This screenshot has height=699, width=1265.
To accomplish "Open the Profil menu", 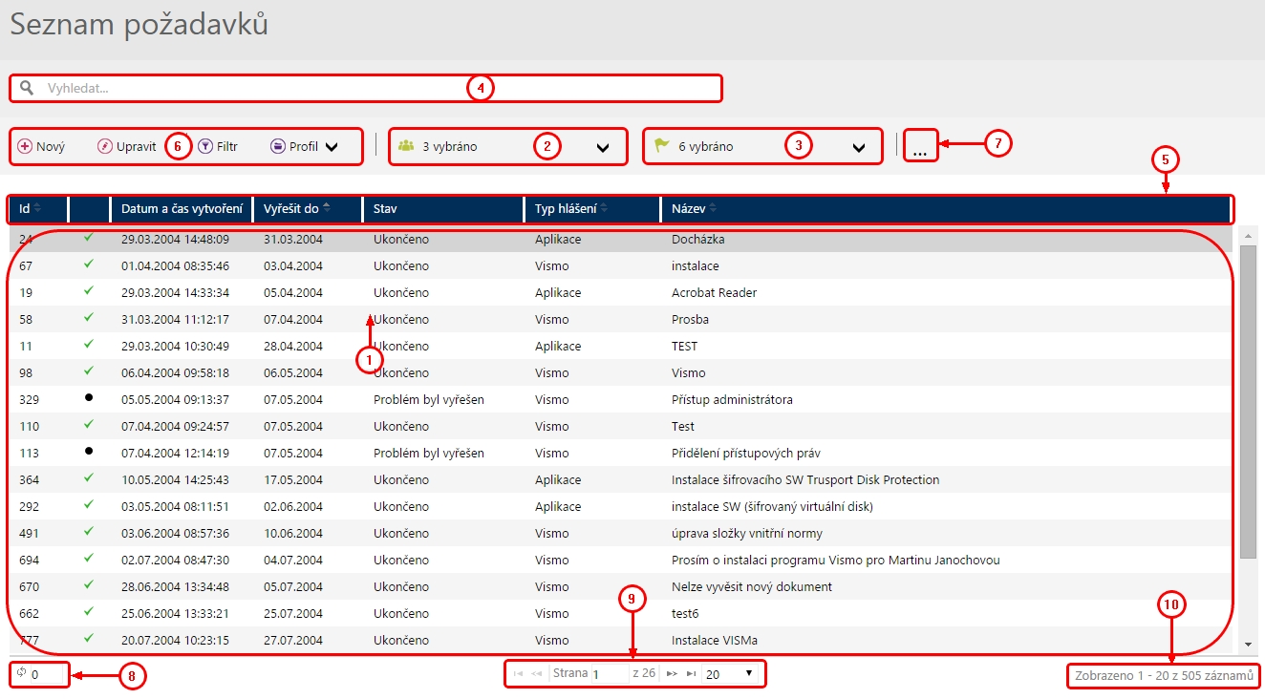I will pyautogui.click(x=294, y=147).
